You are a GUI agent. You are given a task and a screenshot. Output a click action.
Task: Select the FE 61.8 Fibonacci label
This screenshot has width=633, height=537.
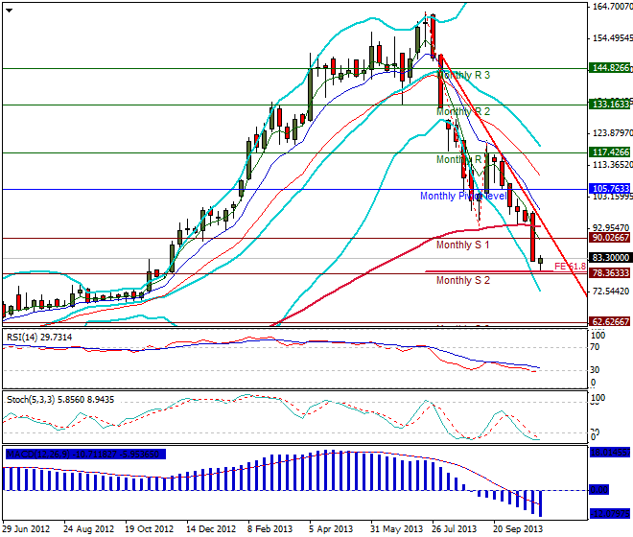570,266
